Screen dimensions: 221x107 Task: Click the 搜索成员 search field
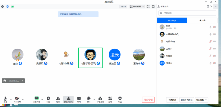pyautogui.click(x=188, y=13)
